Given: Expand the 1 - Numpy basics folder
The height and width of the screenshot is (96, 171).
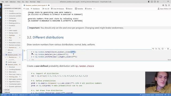Looking at the screenshot, I should [12, 33].
